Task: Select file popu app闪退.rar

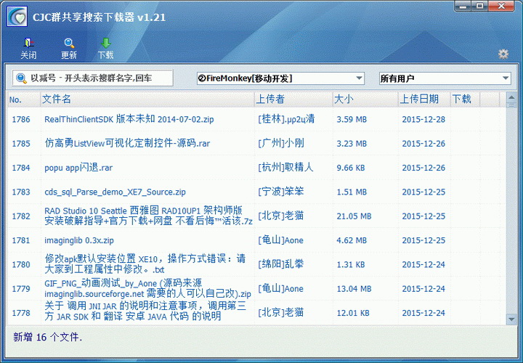Action: tap(78, 167)
